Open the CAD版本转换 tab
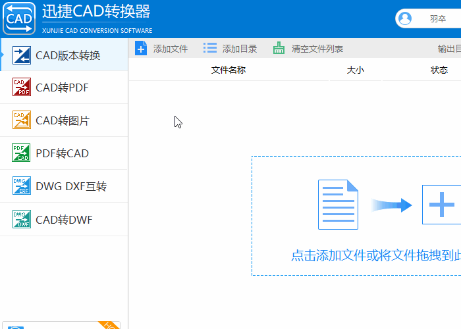461x329 pixels. pyautogui.click(x=64, y=55)
